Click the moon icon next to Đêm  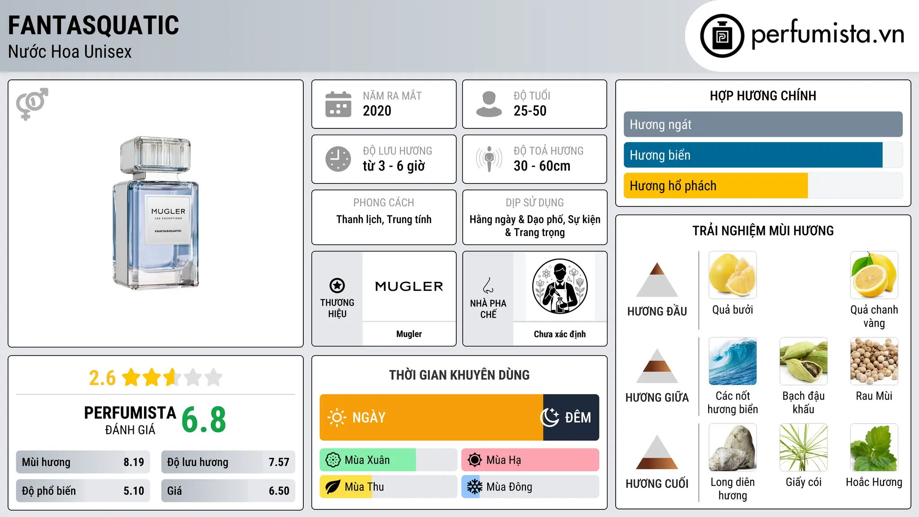pyautogui.click(x=550, y=417)
